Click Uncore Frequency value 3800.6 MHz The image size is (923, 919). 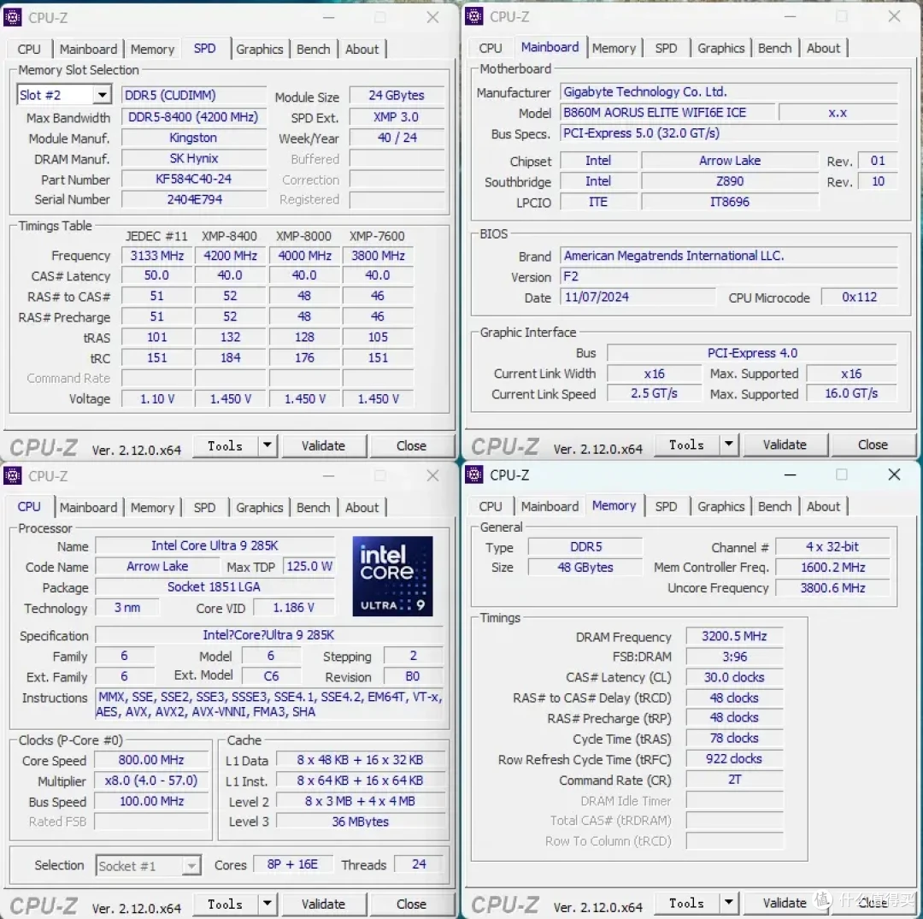click(832, 587)
